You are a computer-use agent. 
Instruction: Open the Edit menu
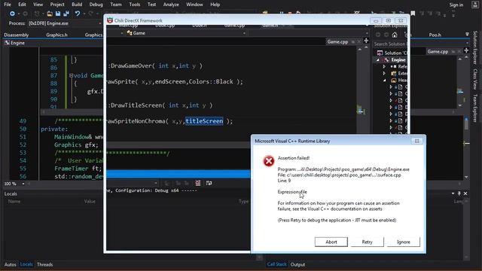pyautogui.click(x=22, y=5)
